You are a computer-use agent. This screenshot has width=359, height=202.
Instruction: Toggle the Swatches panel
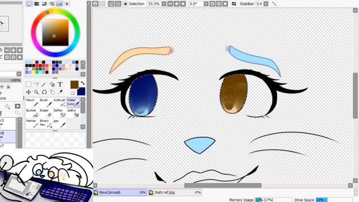coord(59,4)
